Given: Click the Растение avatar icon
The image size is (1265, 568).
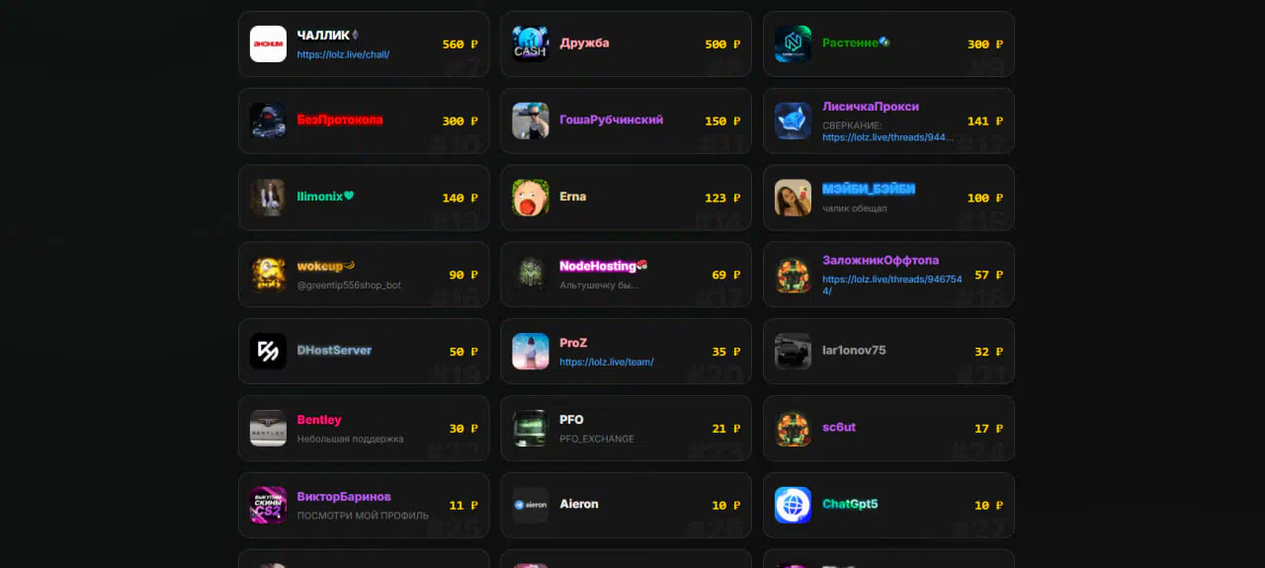Looking at the screenshot, I should coord(793,43).
